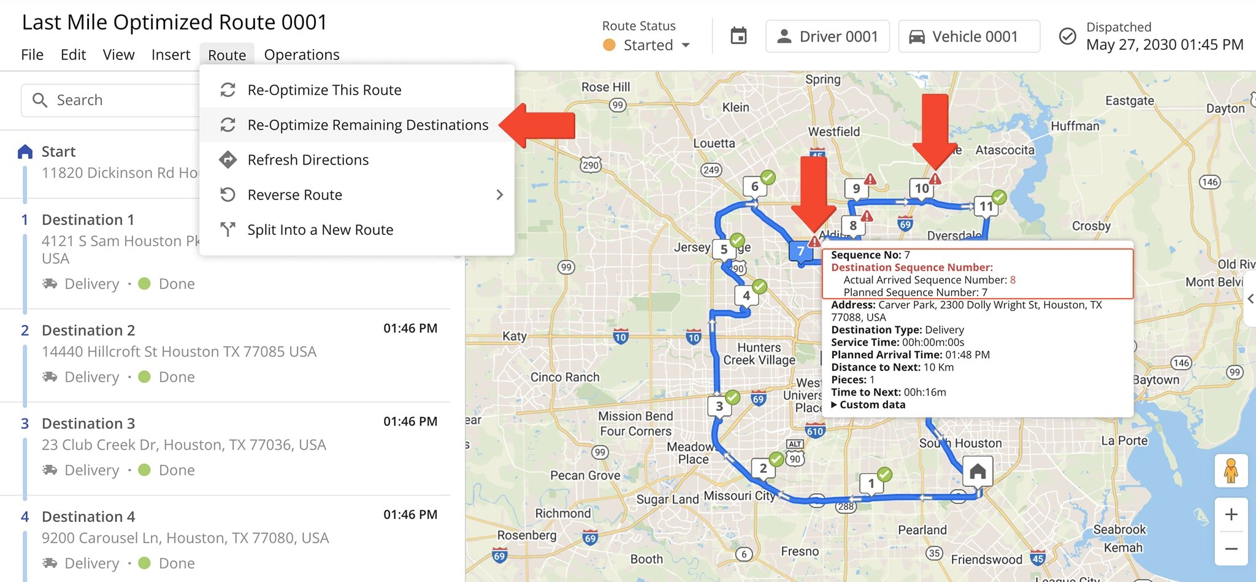Collapse map side panel arrow
This screenshot has height=582, width=1256.
click(x=1250, y=299)
